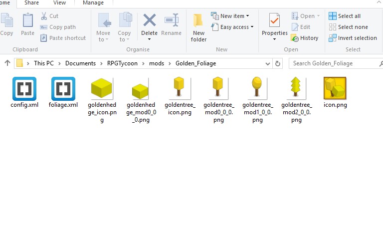Select goldentree_mod1_0_0.png thumbnail
Viewport: 383px width, 233px height.
(x=257, y=88)
